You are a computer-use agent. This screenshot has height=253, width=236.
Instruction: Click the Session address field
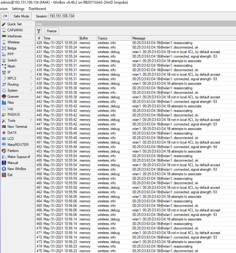tap(62, 16)
